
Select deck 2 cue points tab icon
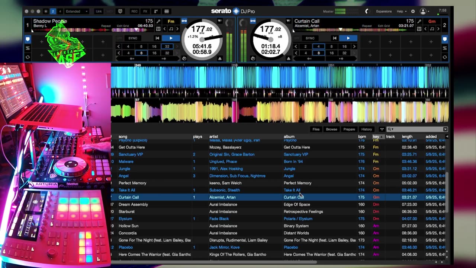(x=445, y=39)
